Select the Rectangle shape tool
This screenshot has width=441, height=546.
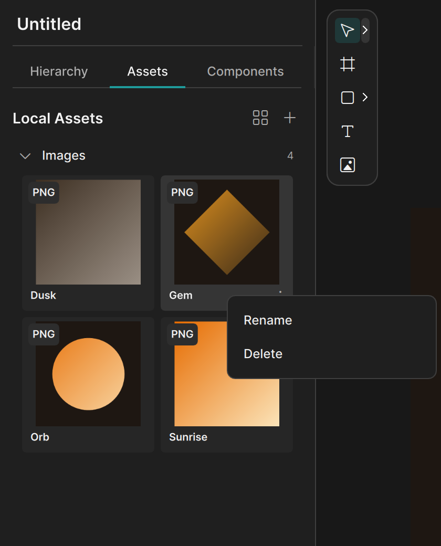(348, 98)
